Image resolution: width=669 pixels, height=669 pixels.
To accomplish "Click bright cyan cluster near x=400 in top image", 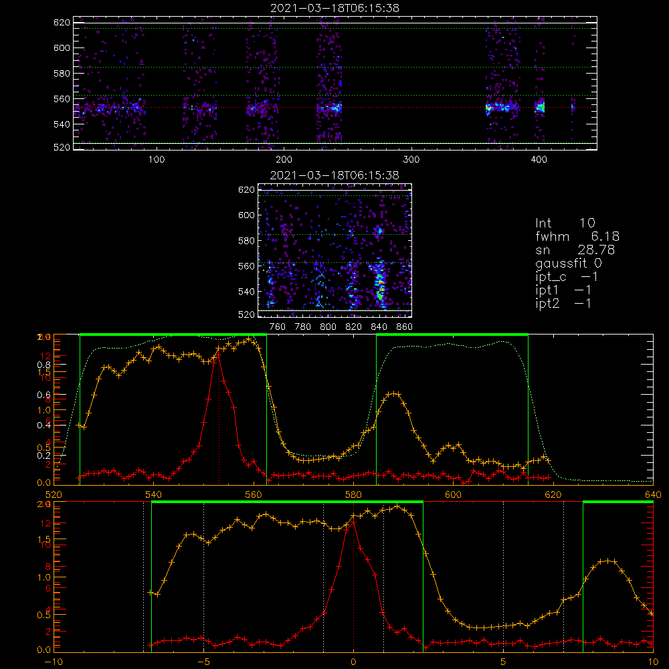I will (540, 106).
